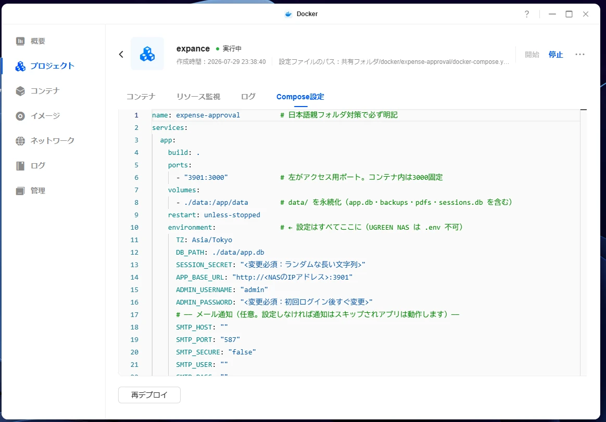Click 'SMTP_PORT: "587"' line
606x422 pixels.
click(208, 340)
